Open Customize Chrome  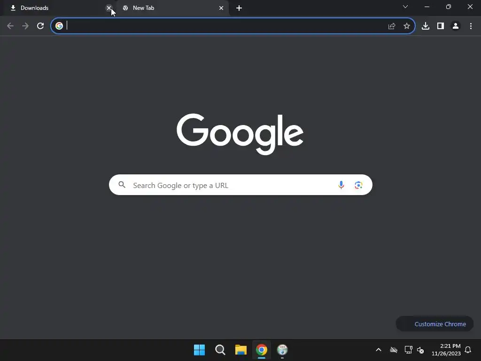click(434, 324)
